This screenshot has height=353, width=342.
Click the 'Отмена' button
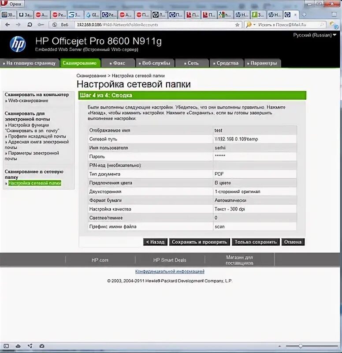tap(293, 242)
